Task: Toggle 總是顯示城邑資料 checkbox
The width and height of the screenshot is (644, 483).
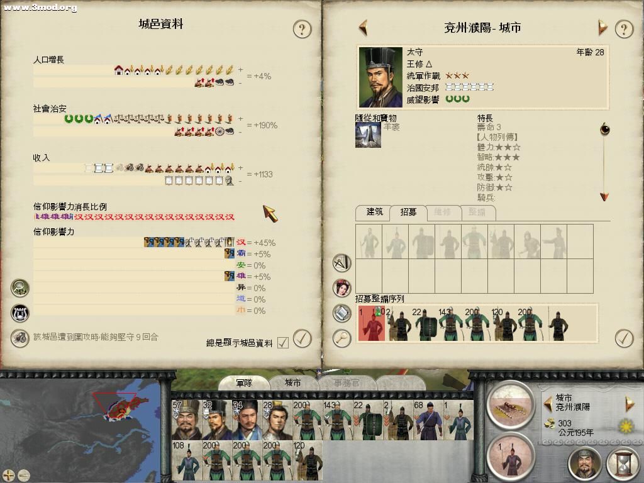Action: coord(283,343)
